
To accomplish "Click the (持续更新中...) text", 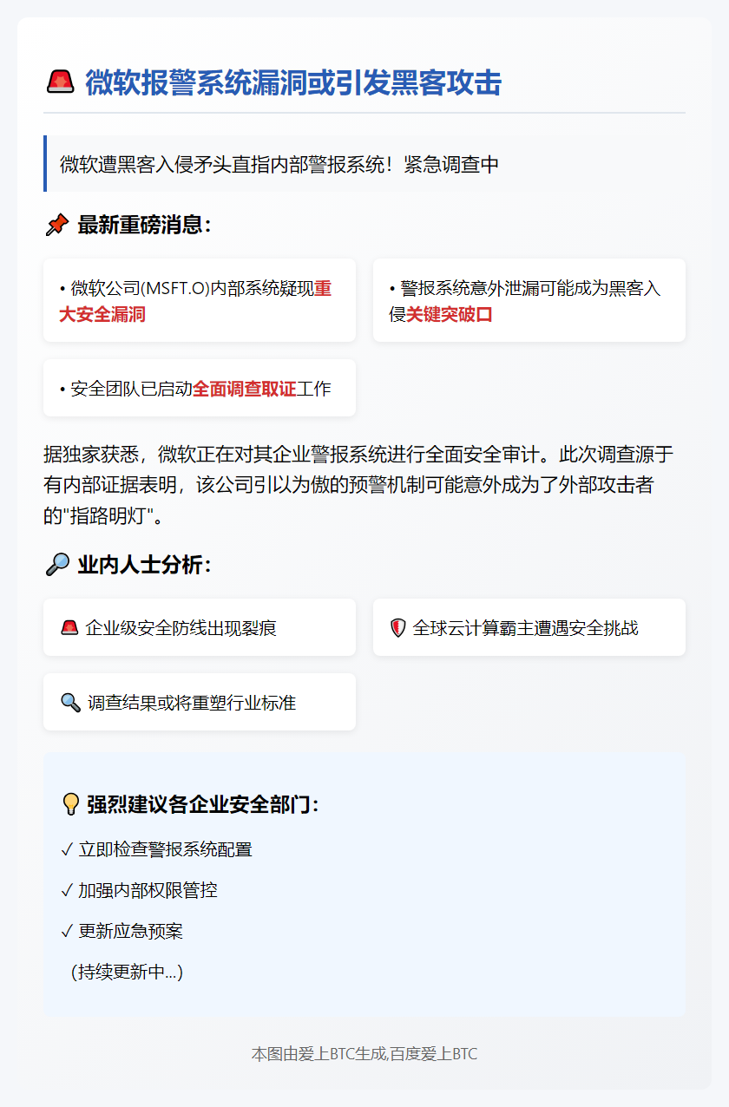I will point(127,972).
